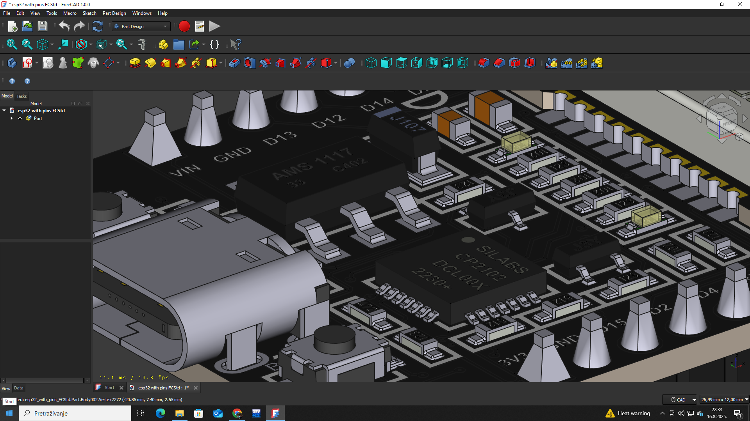The width and height of the screenshot is (750, 421).
Task: Click the Boolean operation spheres icon
Action: pyautogui.click(x=349, y=63)
